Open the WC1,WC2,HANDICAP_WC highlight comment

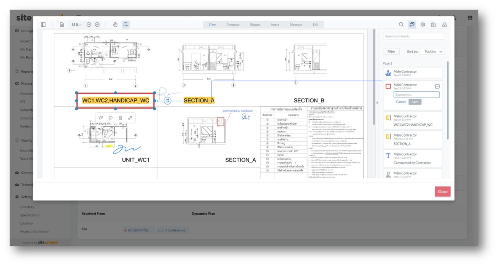[x=413, y=120]
